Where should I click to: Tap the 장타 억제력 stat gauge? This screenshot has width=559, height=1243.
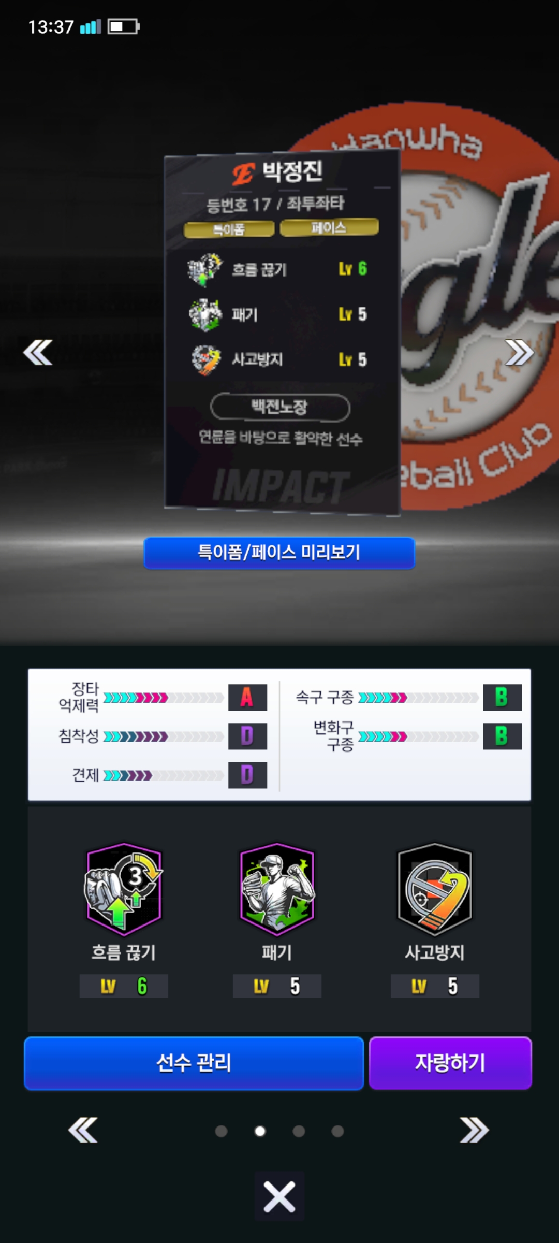pyautogui.click(x=164, y=698)
